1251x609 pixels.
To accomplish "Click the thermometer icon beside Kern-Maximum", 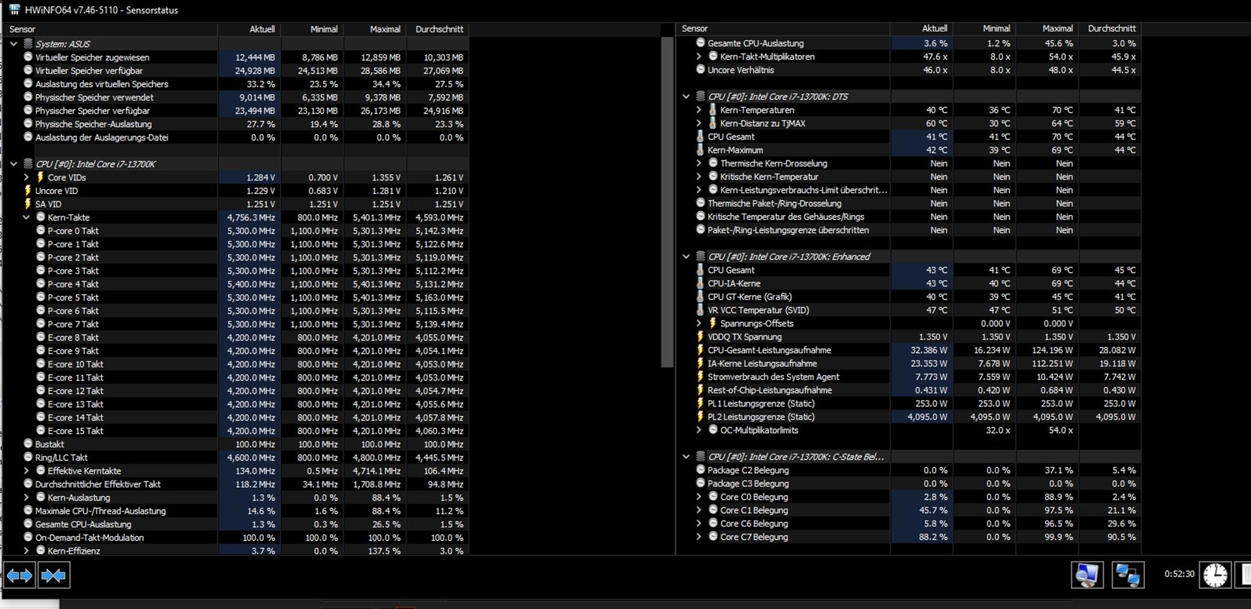I will pyautogui.click(x=700, y=150).
